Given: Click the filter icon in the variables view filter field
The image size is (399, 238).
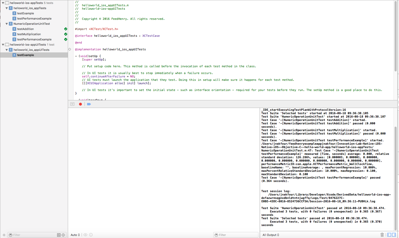Looking at the screenshot, I should pyautogui.click(x=216, y=235).
